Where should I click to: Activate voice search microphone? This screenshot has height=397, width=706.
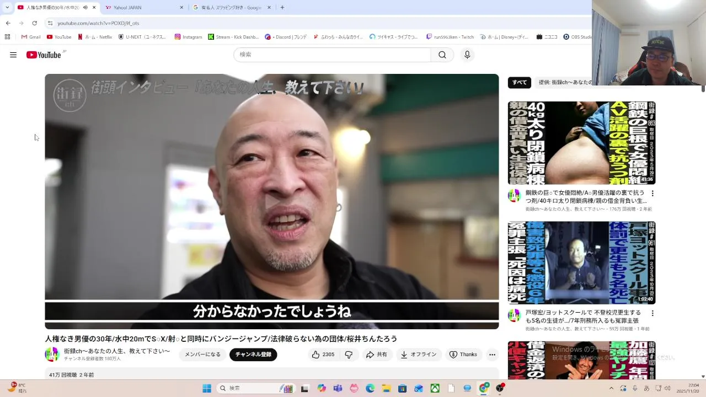click(x=467, y=55)
